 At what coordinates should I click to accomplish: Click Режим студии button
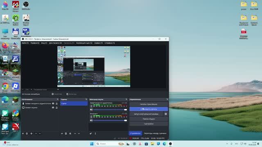(x=149, y=119)
